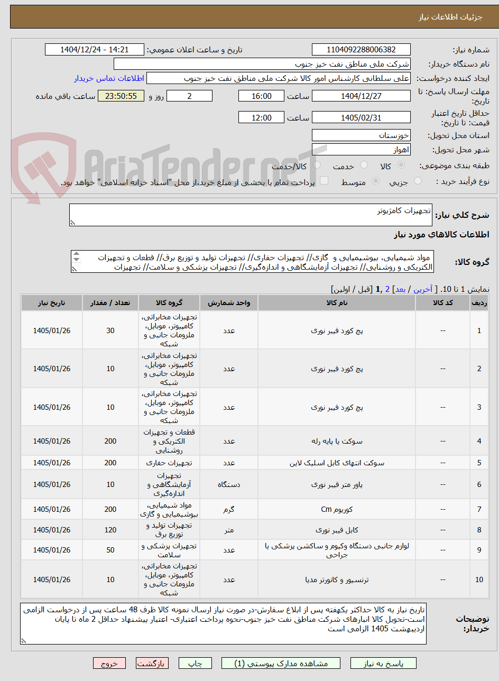
Task: Click the price validity date 1405/02/31 field
Action: coord(361,117)
